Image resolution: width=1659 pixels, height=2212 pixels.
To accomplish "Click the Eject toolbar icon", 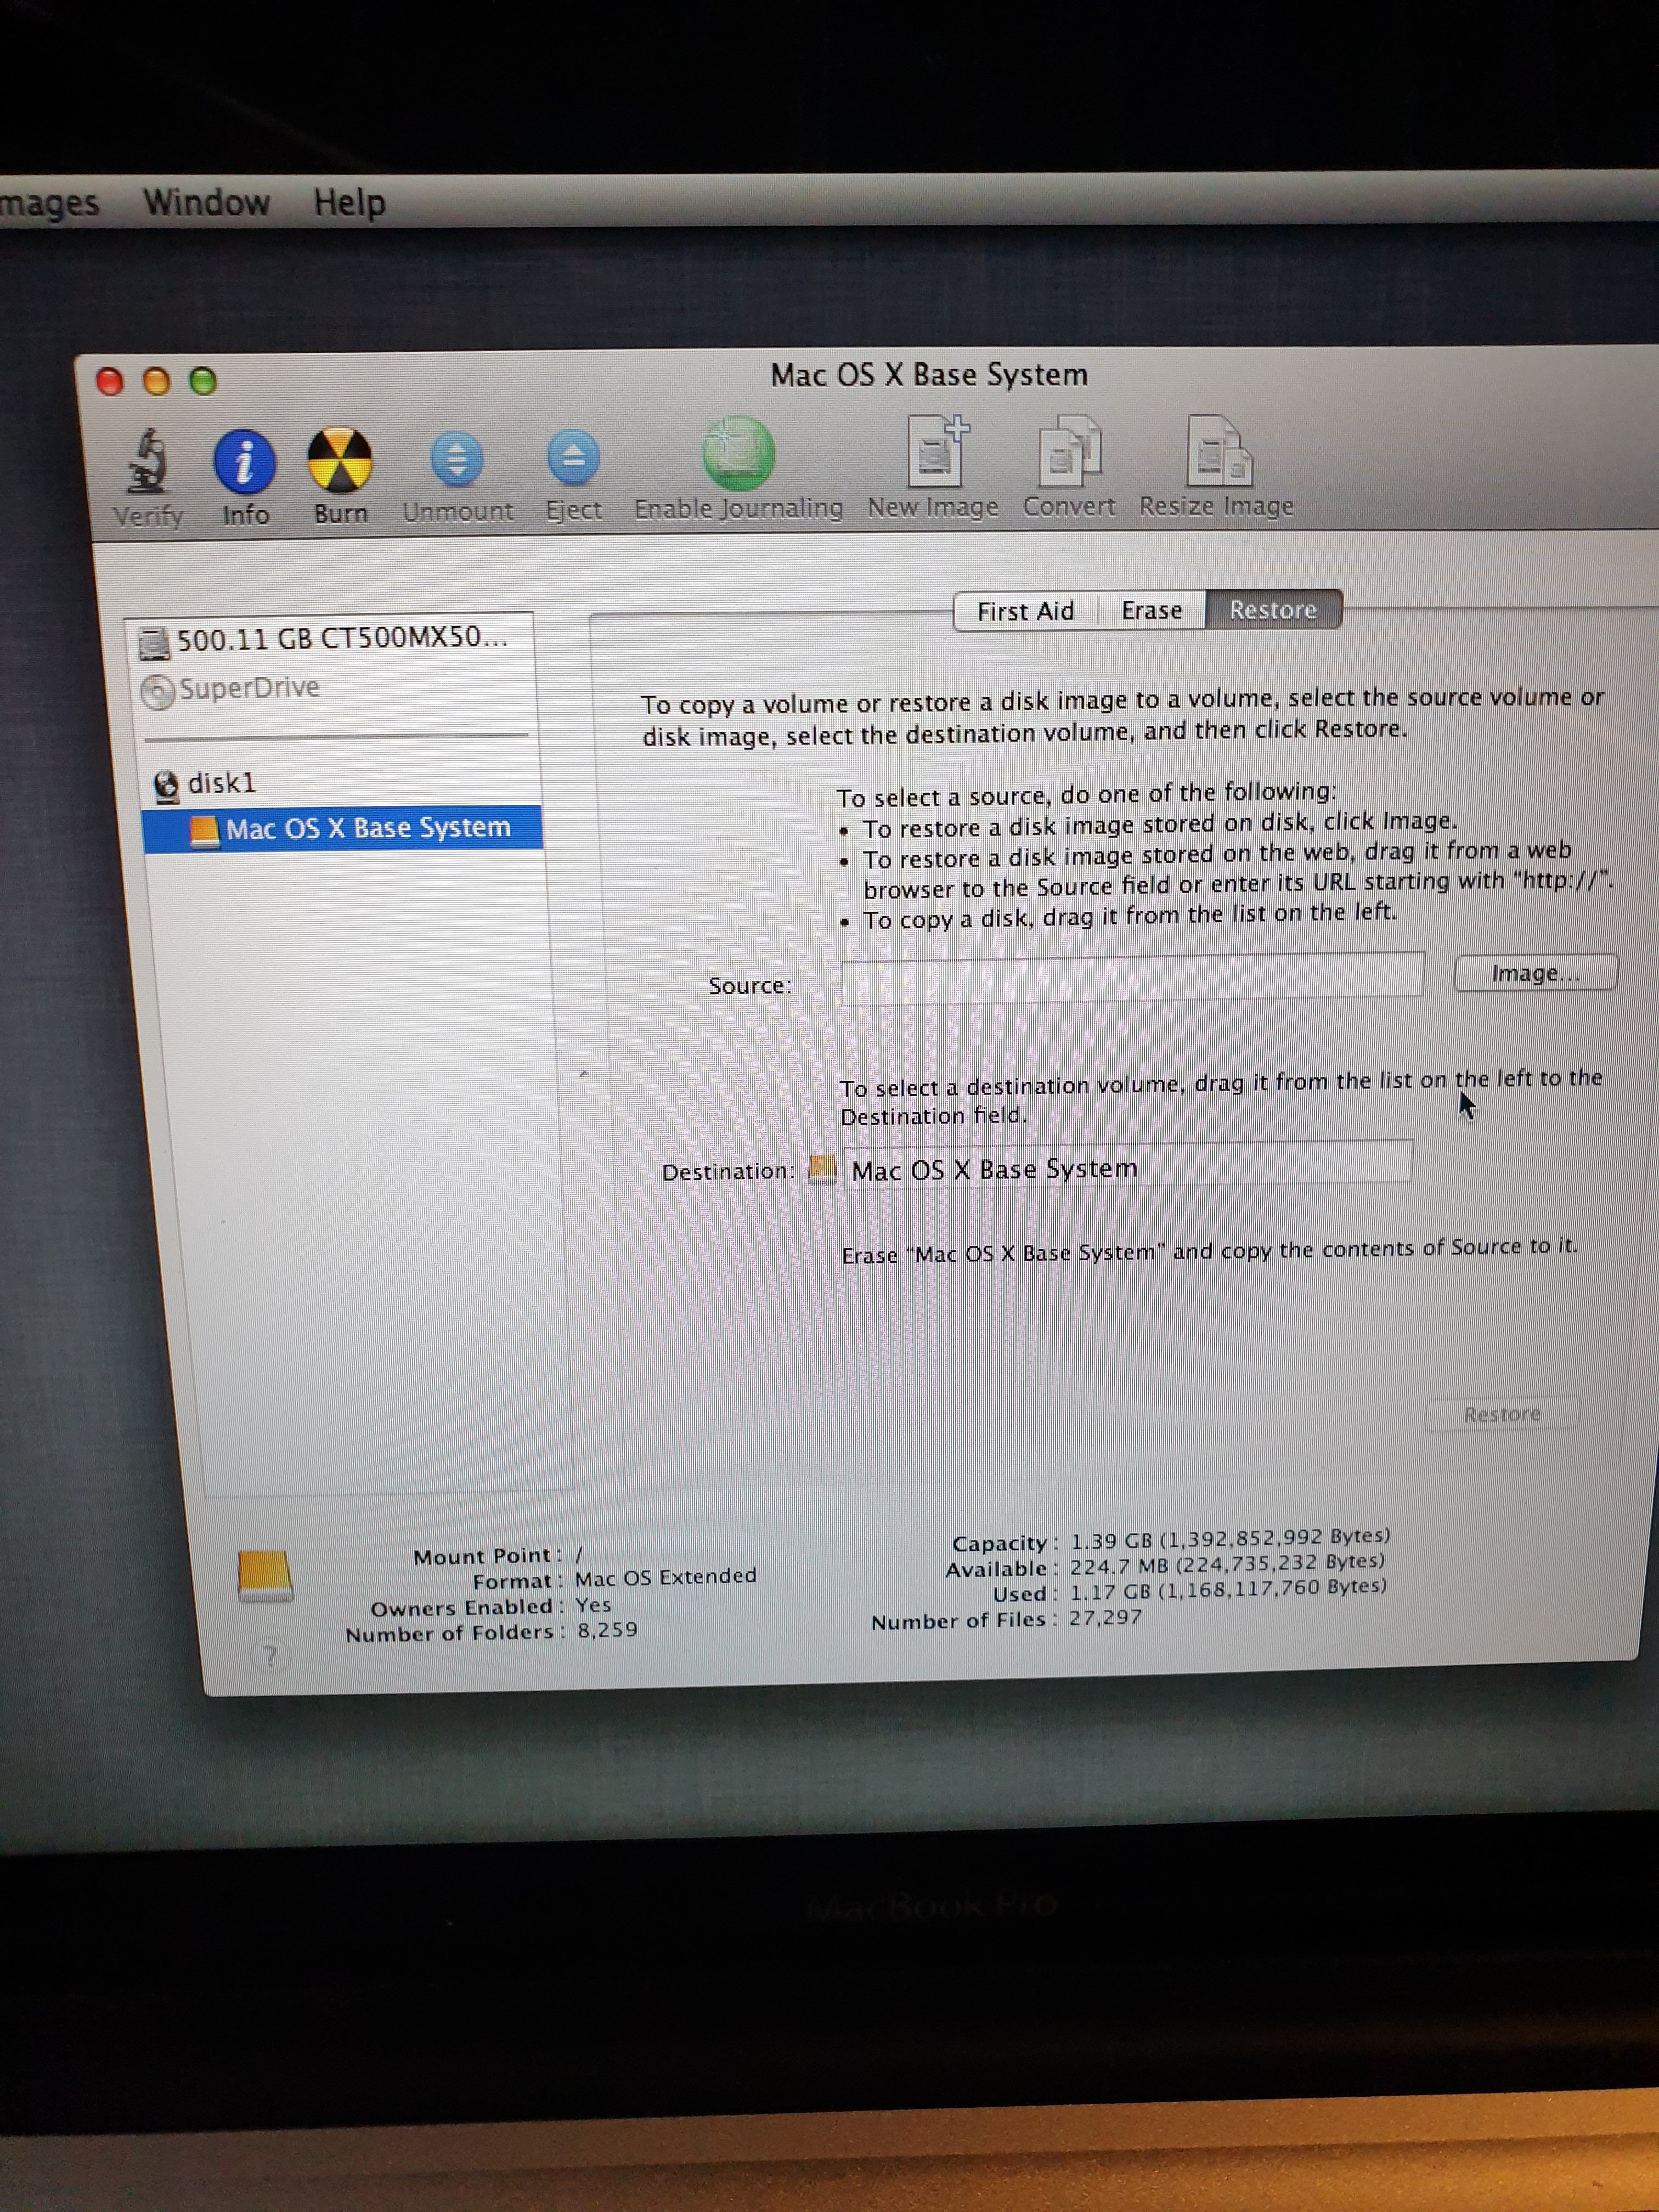I will coord(574,458).
